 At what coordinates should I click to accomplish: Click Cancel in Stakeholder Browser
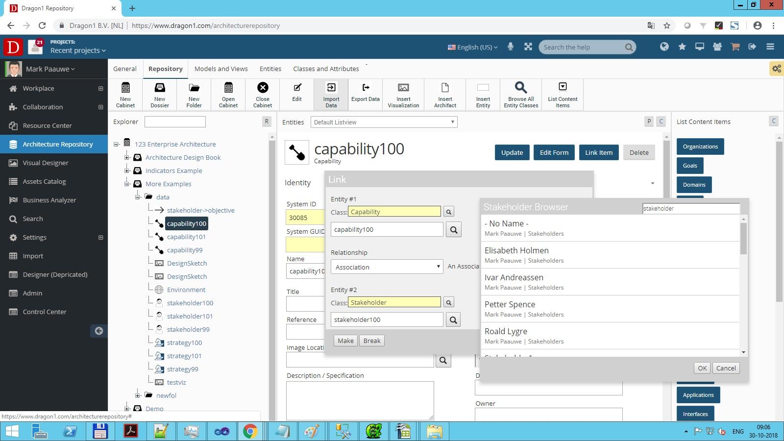click(x=726, y=368)
